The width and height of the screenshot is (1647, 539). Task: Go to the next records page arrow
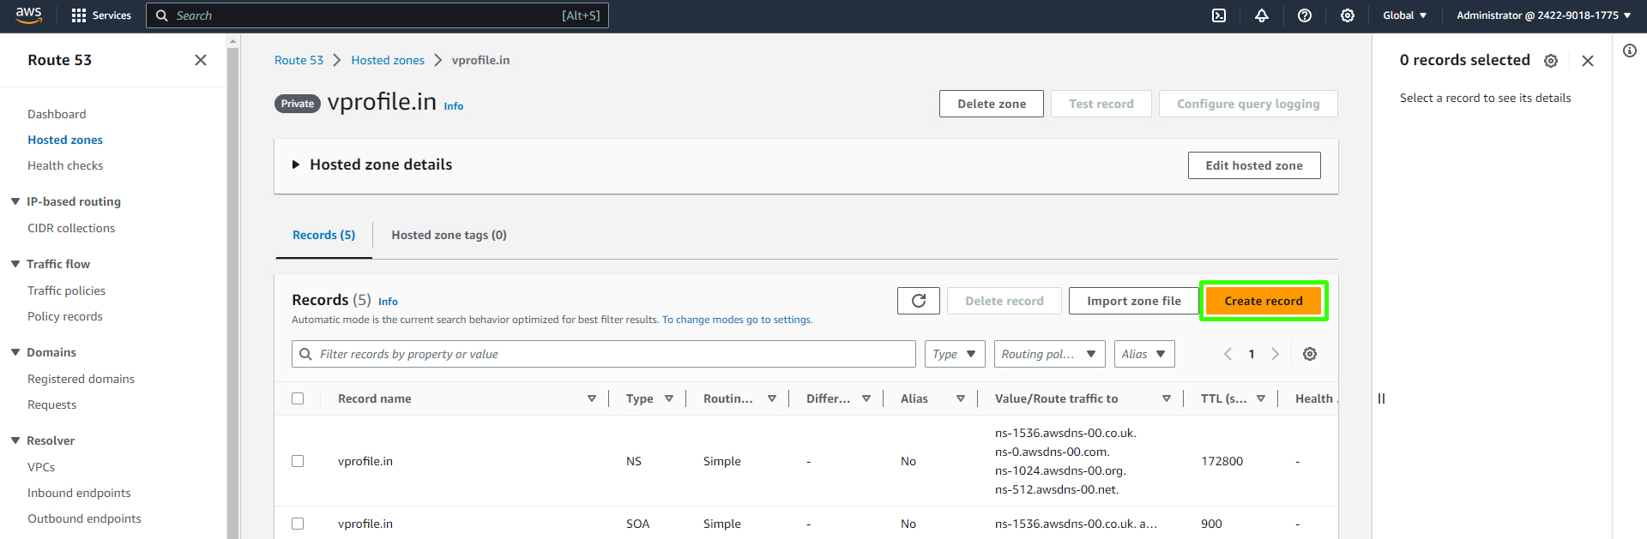click(x=1276, y=354)
